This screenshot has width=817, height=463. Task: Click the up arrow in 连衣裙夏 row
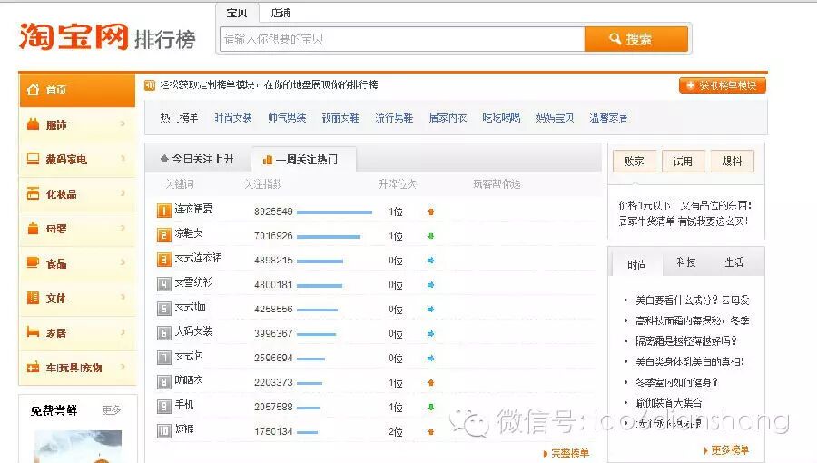431,212
